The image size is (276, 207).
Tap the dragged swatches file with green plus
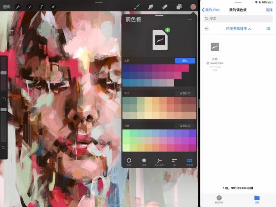coord(160,40)
